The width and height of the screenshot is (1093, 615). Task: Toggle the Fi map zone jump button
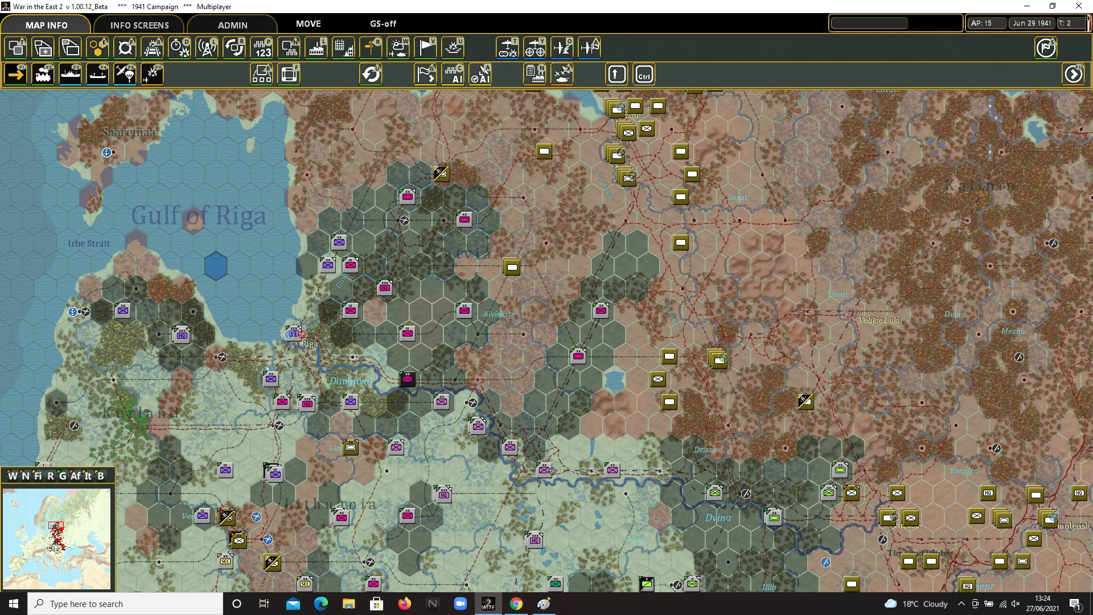(38, 476)
